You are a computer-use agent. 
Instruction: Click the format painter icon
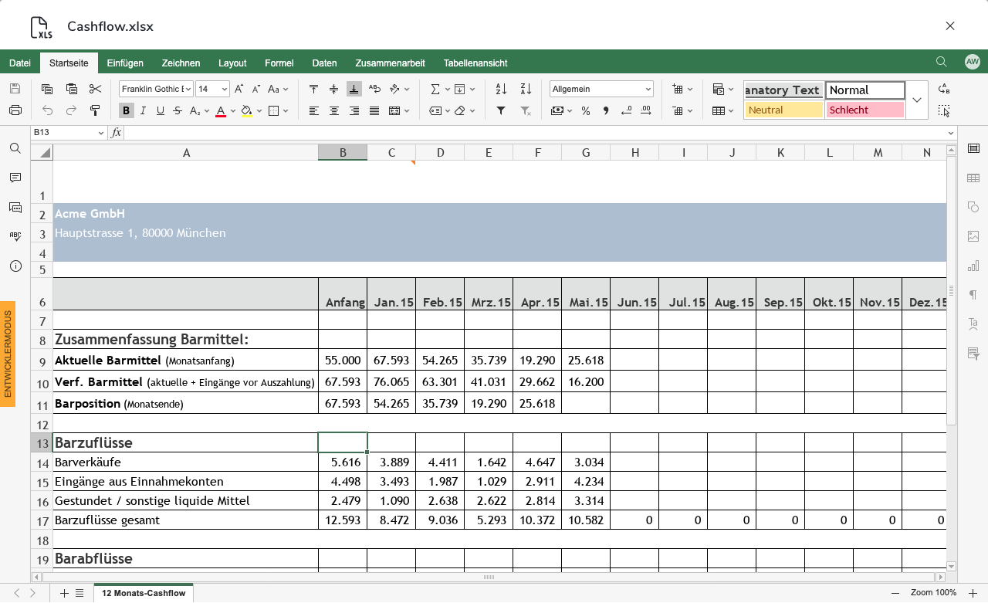[95, 110]
